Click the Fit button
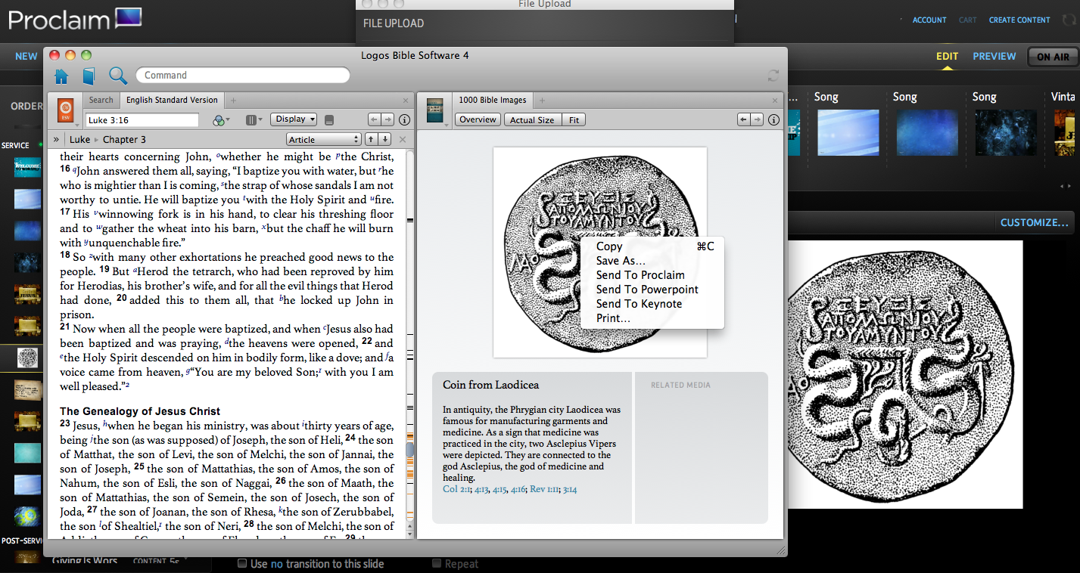The width and height of the screenshot is (1080, 573). click(574, 119)
